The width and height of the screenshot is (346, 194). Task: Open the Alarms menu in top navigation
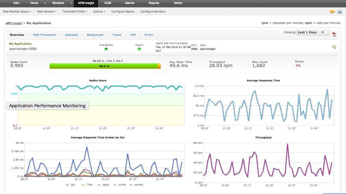tap(130, 3)
